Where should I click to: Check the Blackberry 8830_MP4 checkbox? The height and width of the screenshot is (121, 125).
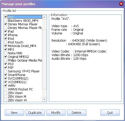point(5,20)
